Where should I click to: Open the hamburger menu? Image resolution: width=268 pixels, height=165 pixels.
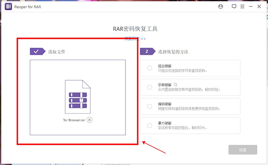(x=242, y=7)
